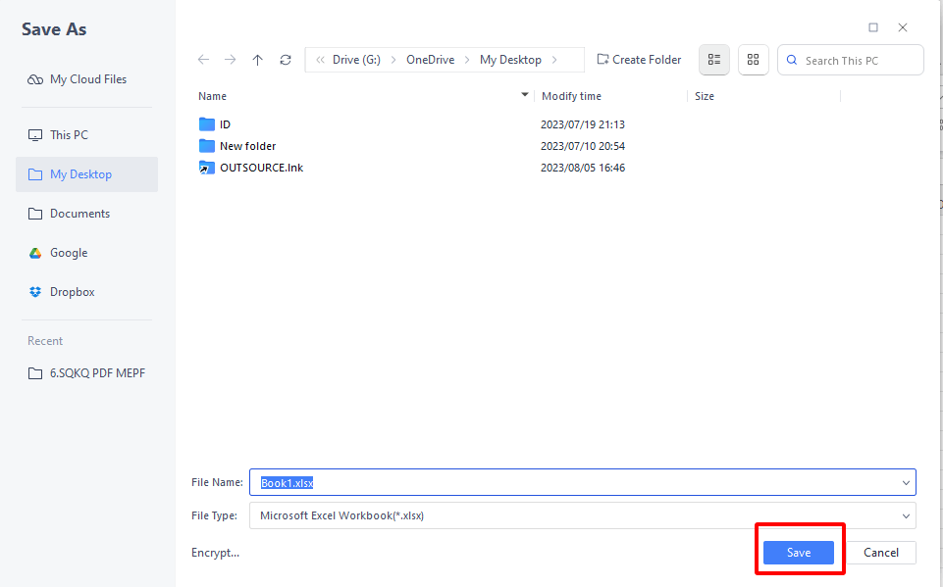This screenshot has width=943, height=587.
Task: Click the OUTSOURCE.lnk shortcut icon
Action: pyautogui.click(x=207, y=168)
